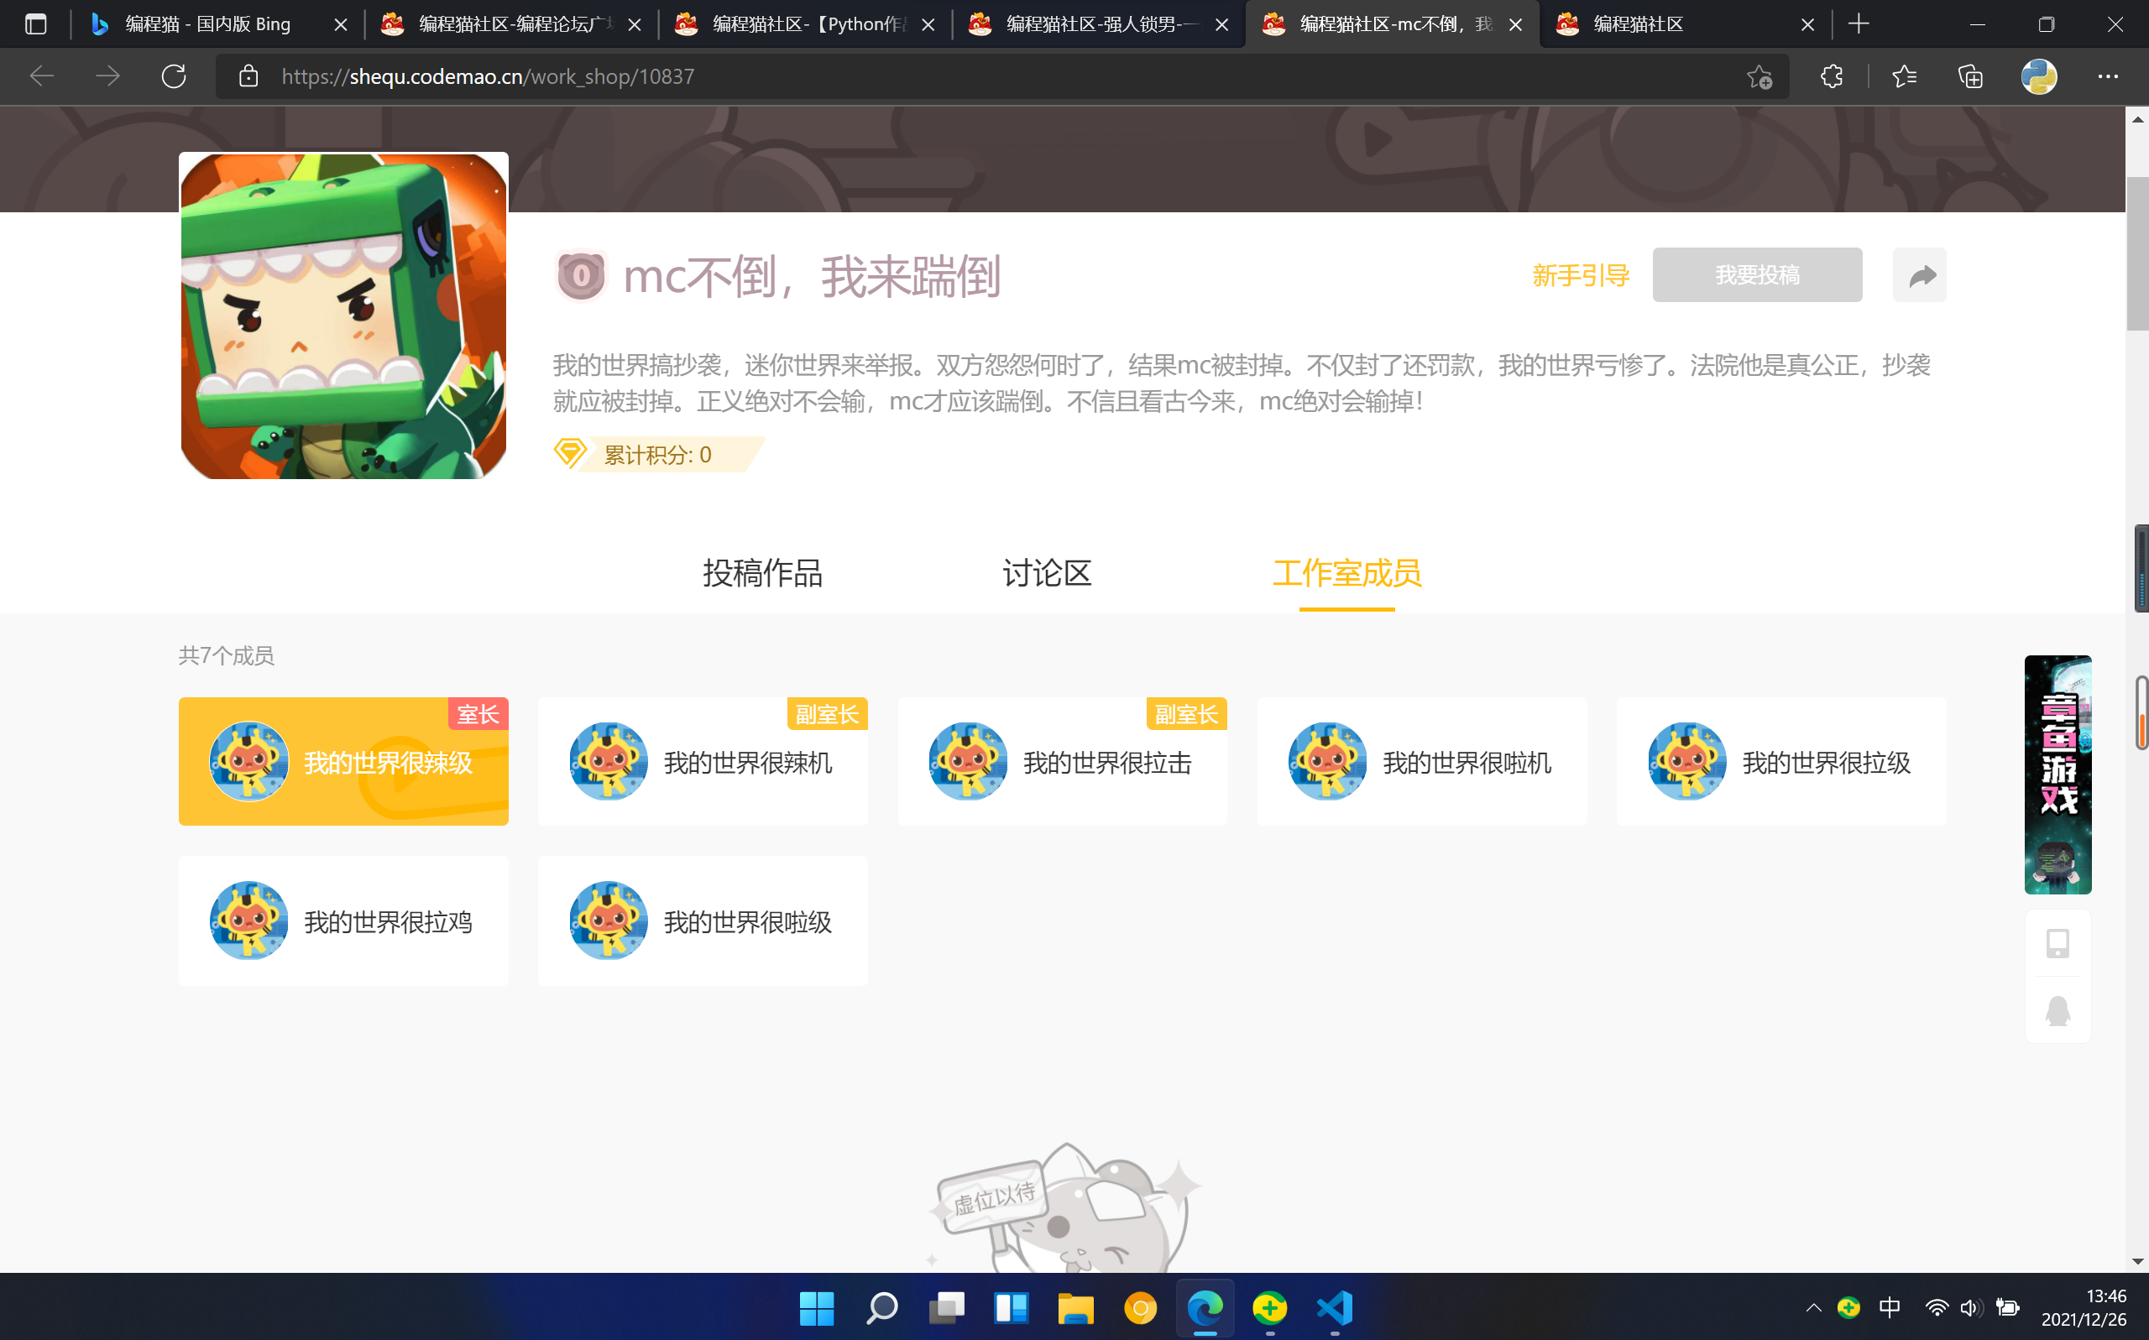Open the Windows Start menu
2149x1340 pixels.
click(x=817, y=1307)
